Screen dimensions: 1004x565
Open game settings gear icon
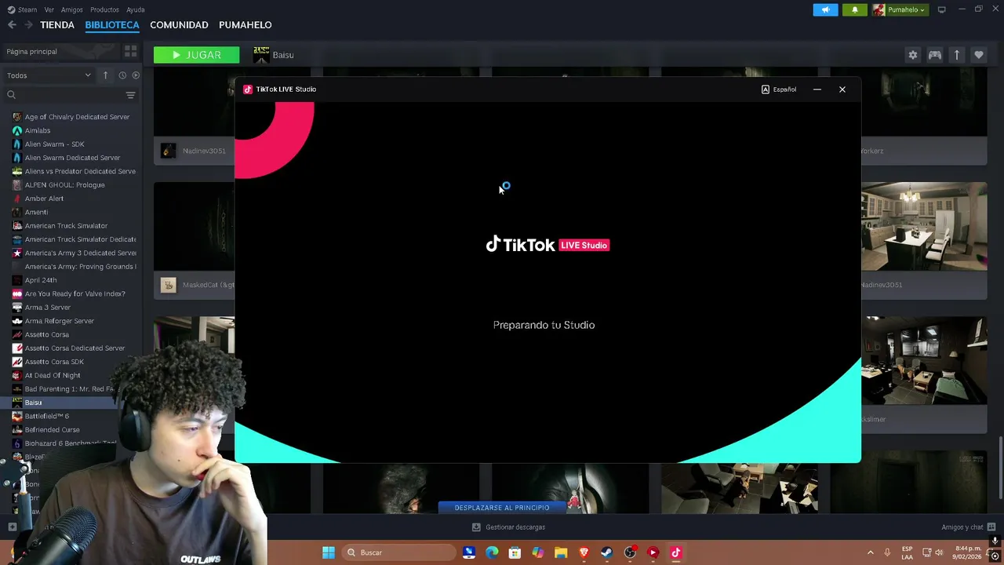[913, 55]
